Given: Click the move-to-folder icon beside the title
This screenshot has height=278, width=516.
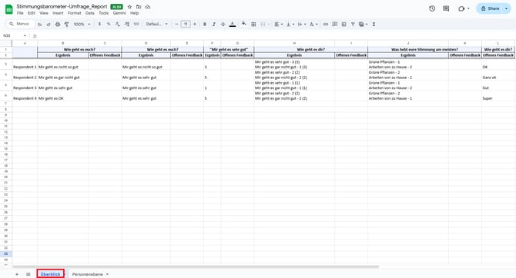Looking at the screenshot, I should pyautogui.click(x=139, y=7).
